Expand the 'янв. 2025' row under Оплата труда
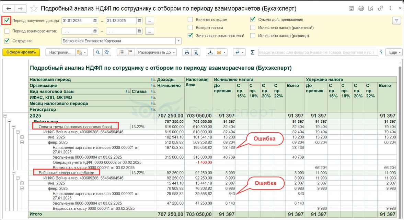This screenshot has height=220, width=404. click(x=22, y=137)
